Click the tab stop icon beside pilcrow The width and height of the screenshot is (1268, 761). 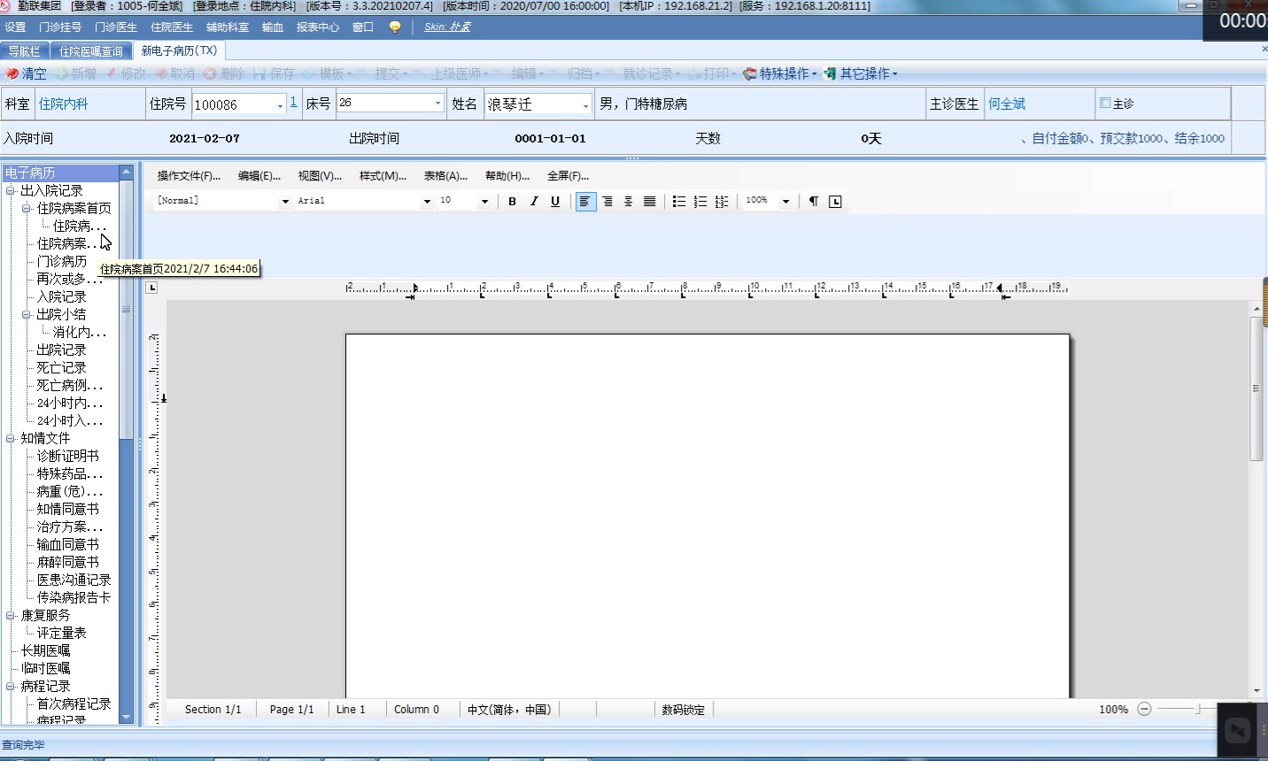tap(835, 202)
